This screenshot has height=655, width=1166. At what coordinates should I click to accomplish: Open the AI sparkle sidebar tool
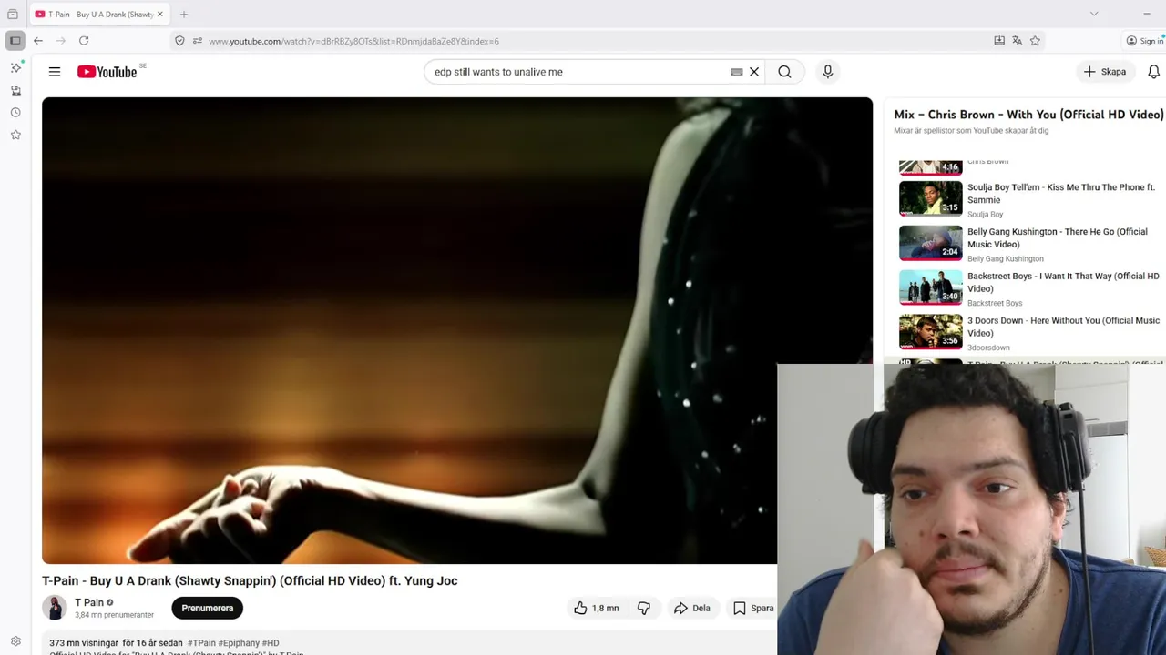15,68
